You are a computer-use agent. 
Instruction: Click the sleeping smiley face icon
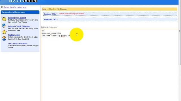(4, 19)
